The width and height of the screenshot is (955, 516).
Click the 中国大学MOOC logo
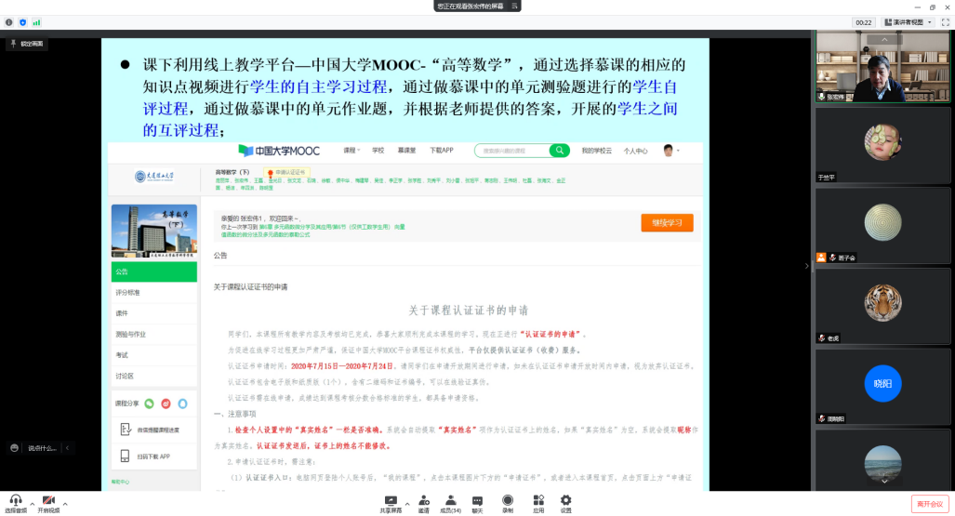(x=279, y=151)
